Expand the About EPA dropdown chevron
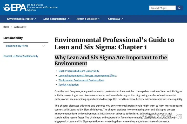 [122, 19]
